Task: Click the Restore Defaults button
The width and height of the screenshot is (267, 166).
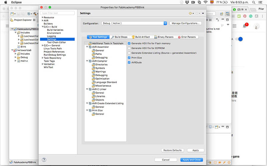Action: pyautogui.click(x=172, y=150)
